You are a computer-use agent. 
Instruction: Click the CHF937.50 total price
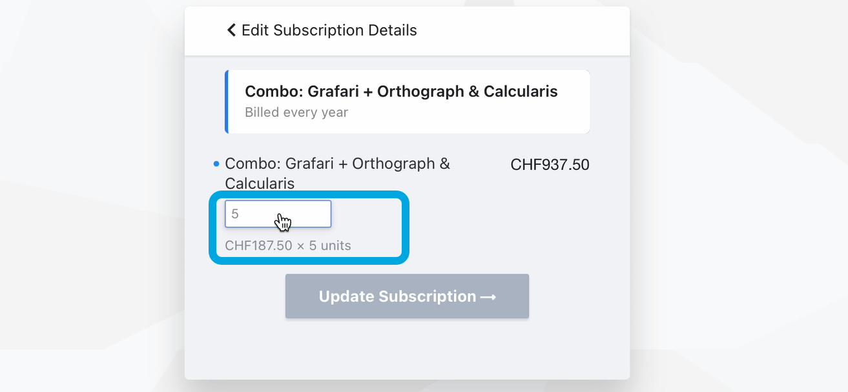click(x=550, y=165)
